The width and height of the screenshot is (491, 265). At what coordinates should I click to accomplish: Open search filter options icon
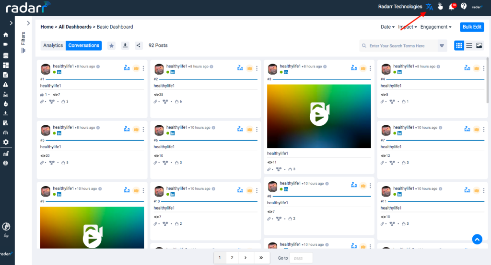(442, 45)
